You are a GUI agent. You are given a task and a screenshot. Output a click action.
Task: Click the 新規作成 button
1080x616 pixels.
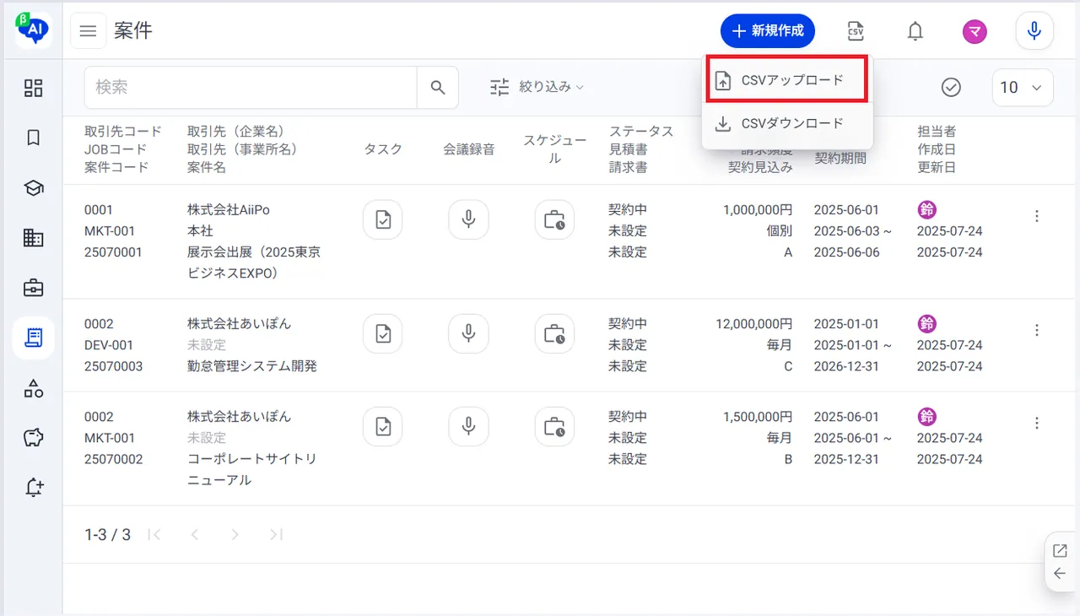point(768,31)
